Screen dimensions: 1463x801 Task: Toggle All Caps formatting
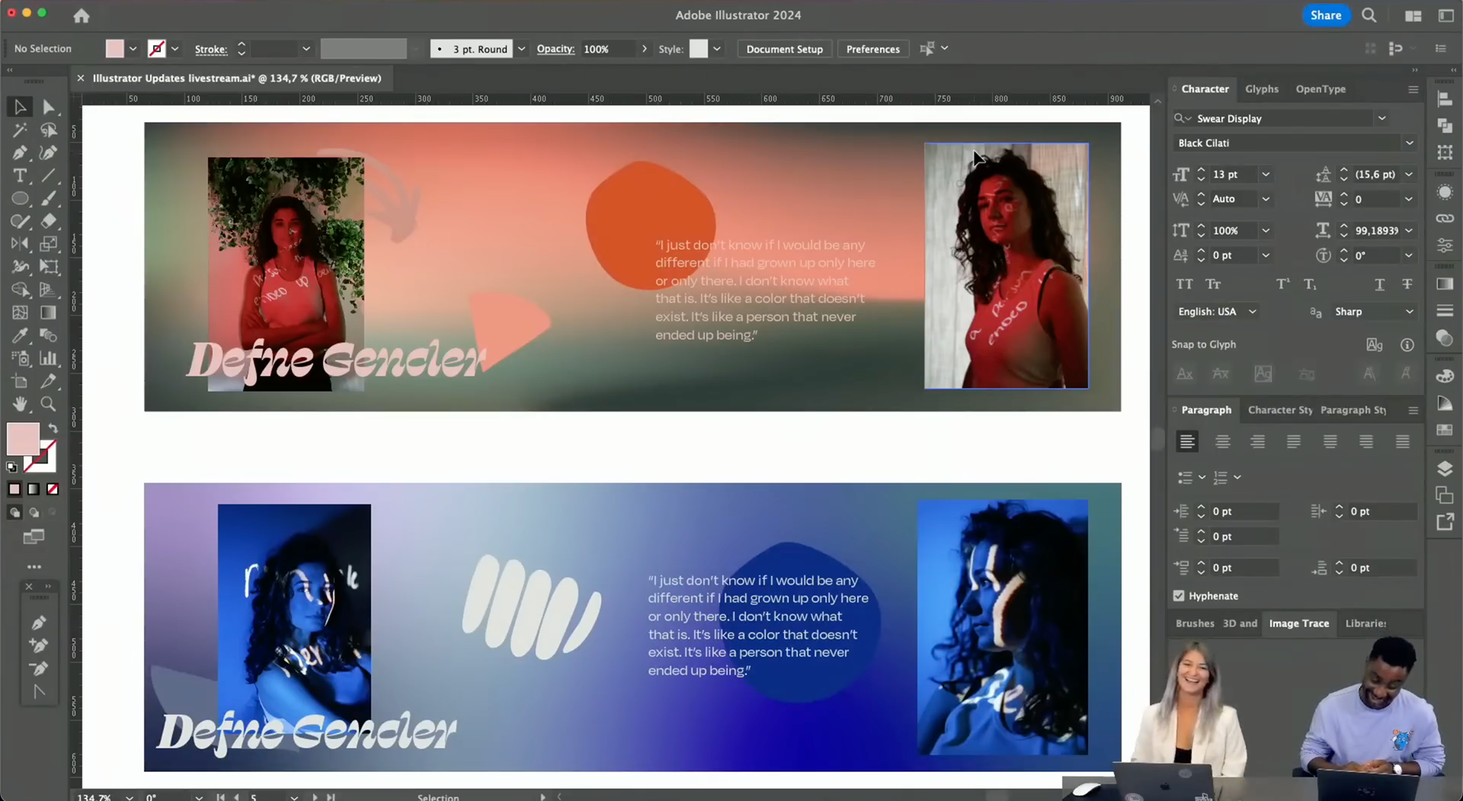(x=1184, y=284)
